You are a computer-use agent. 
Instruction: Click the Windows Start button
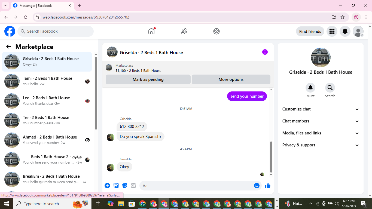[6, 204]
